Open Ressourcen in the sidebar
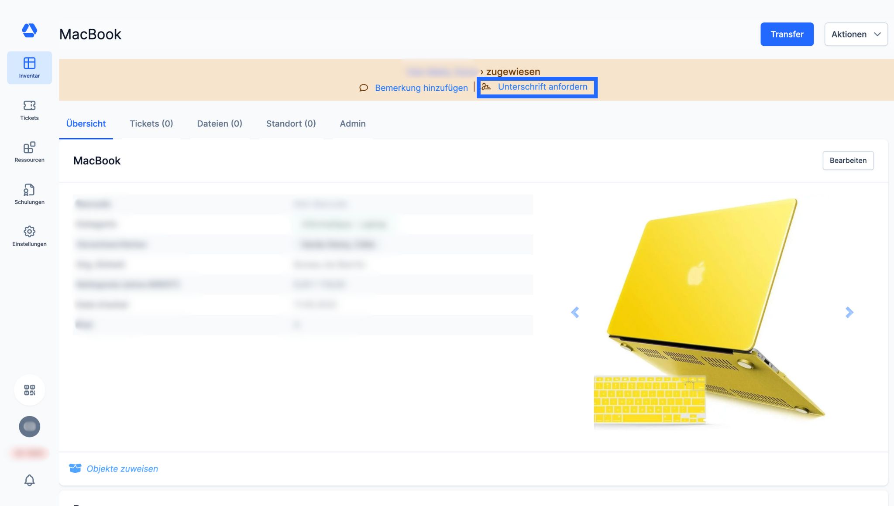894x506 pixels. [29, 152]
